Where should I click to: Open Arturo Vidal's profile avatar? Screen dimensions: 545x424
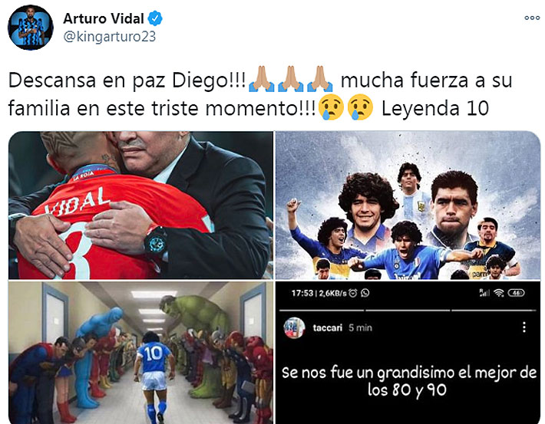click(31, 28)
